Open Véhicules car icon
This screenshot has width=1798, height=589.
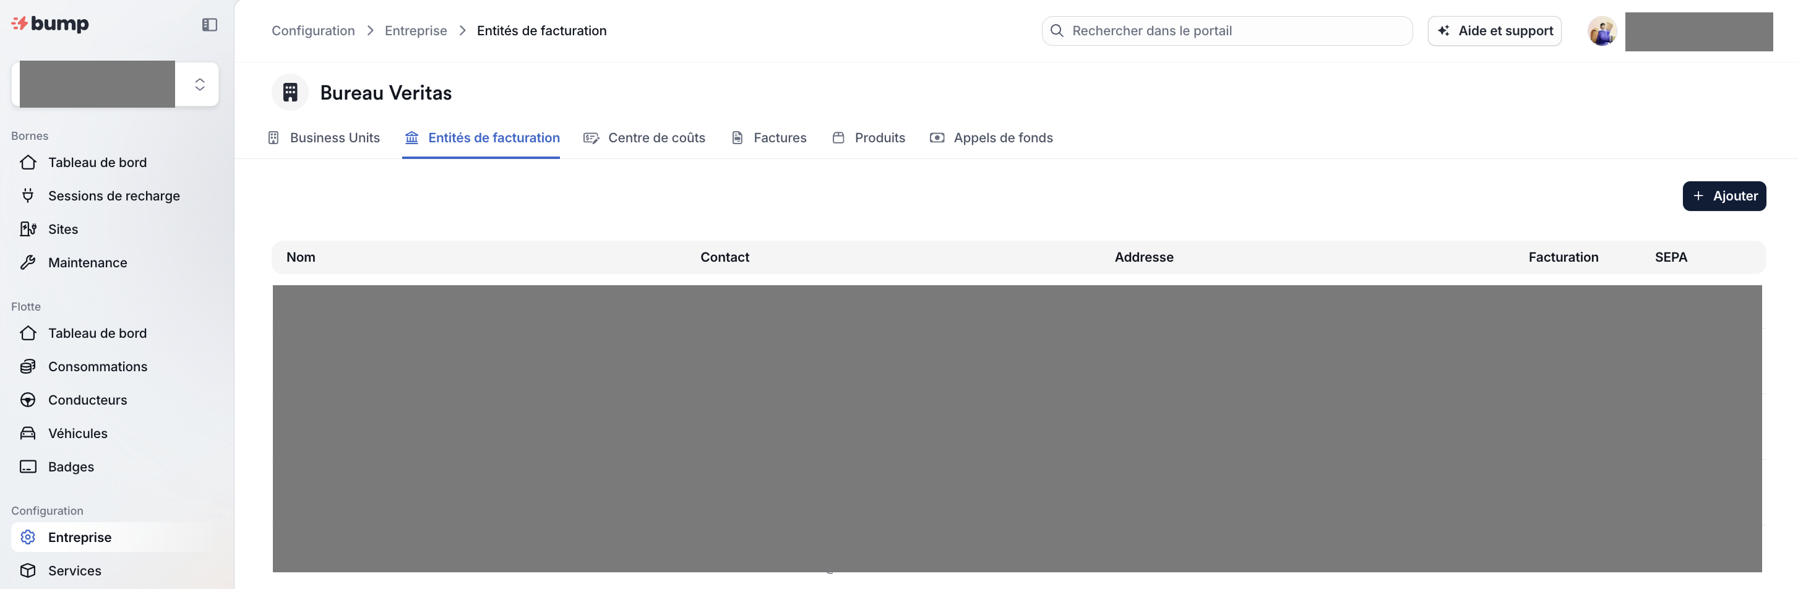coord(28,434)
